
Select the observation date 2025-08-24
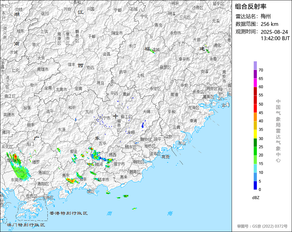(274, 32)
